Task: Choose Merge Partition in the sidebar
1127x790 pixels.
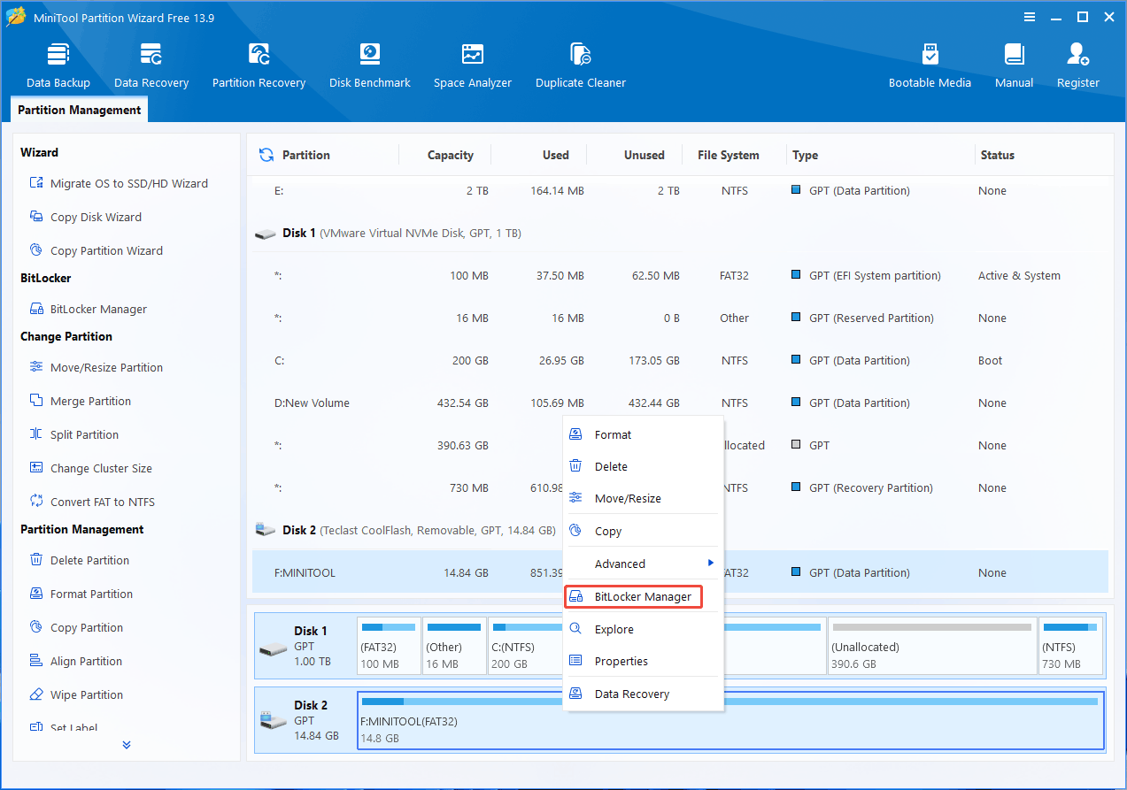Action: 80,401
